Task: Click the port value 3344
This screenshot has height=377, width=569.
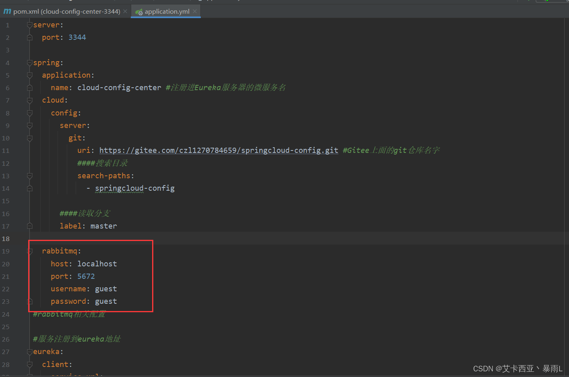Action: (77, 37)
